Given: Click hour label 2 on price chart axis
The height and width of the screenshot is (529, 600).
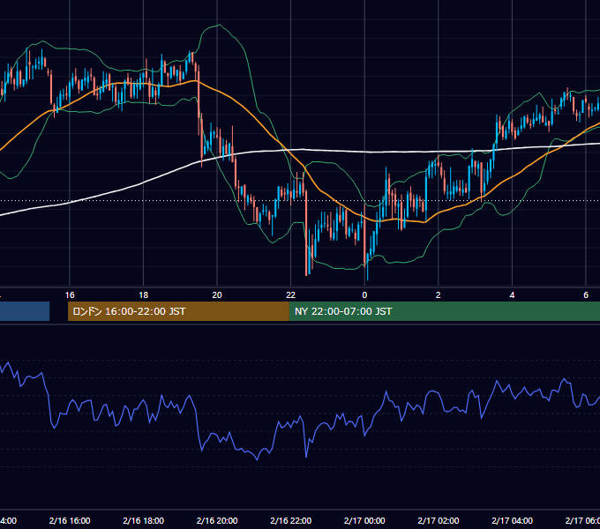Looking at the screenshot, I should tap(439, 295).
